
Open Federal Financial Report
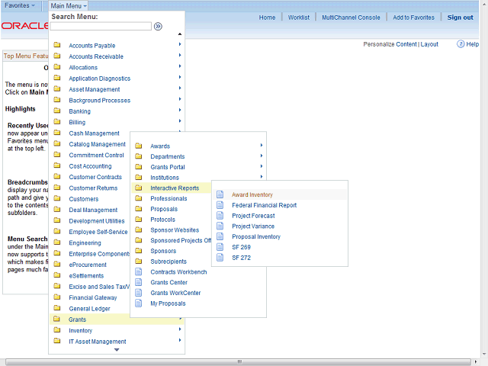click(x=265, y=205)
